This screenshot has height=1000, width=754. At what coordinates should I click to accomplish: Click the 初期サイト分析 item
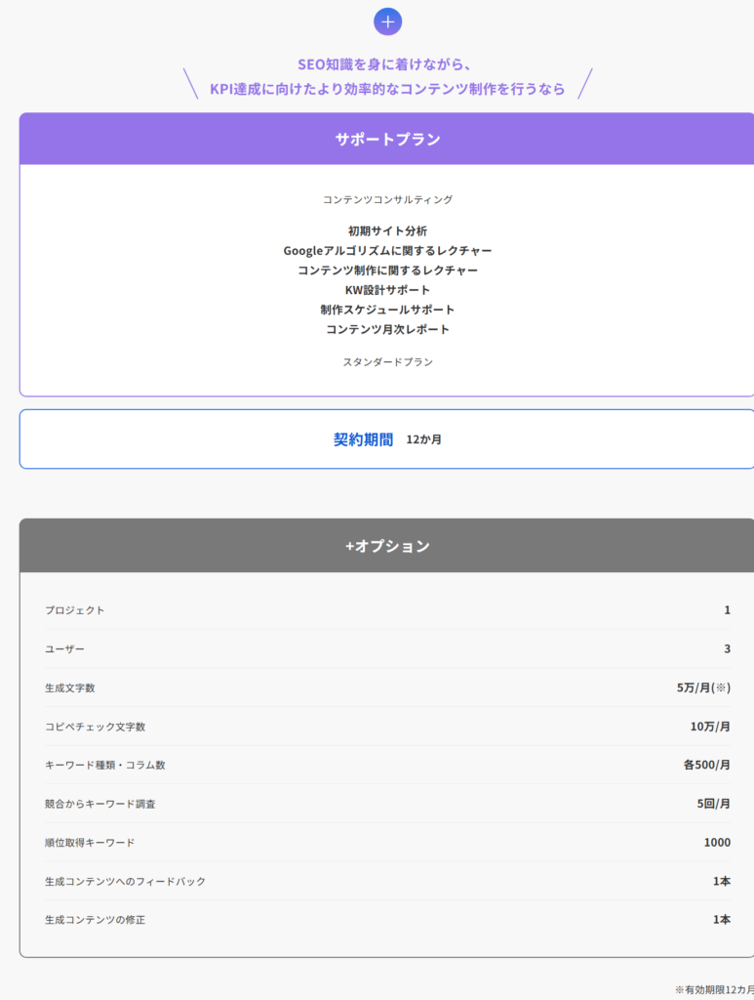[x=387, y=230]
